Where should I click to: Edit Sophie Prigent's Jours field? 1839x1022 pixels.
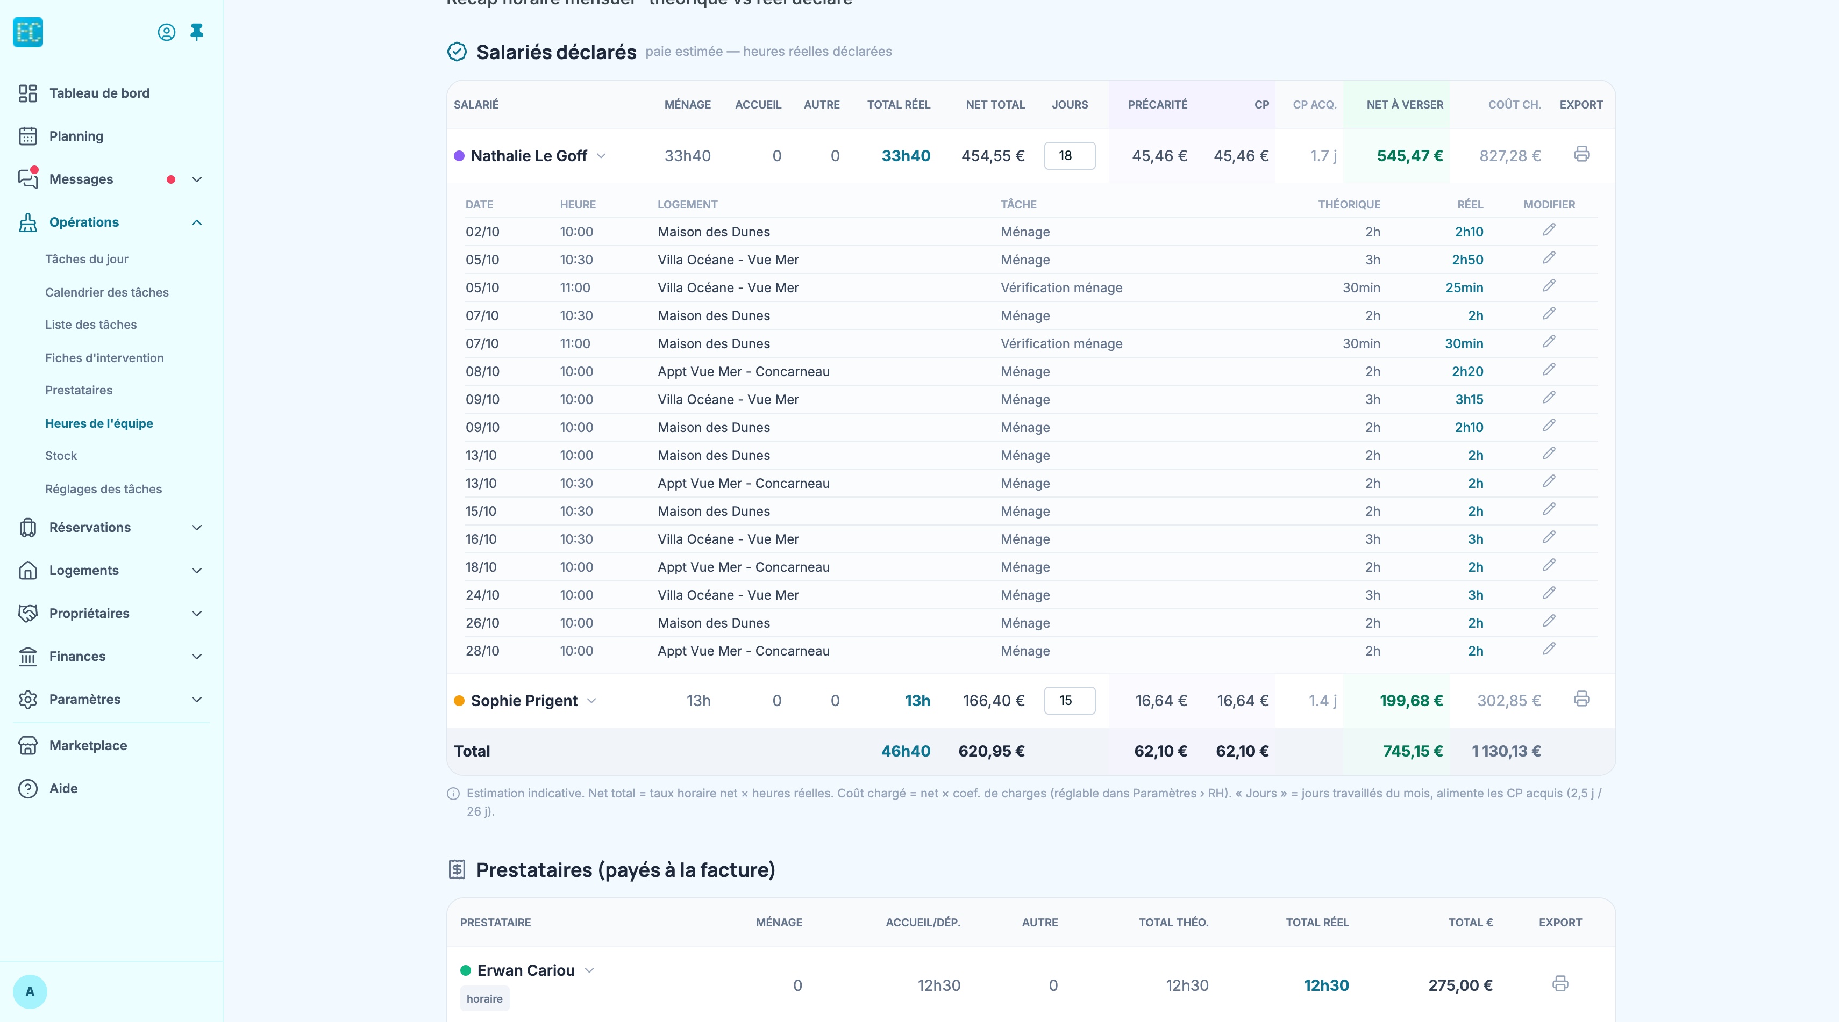tap(1070, 700)
